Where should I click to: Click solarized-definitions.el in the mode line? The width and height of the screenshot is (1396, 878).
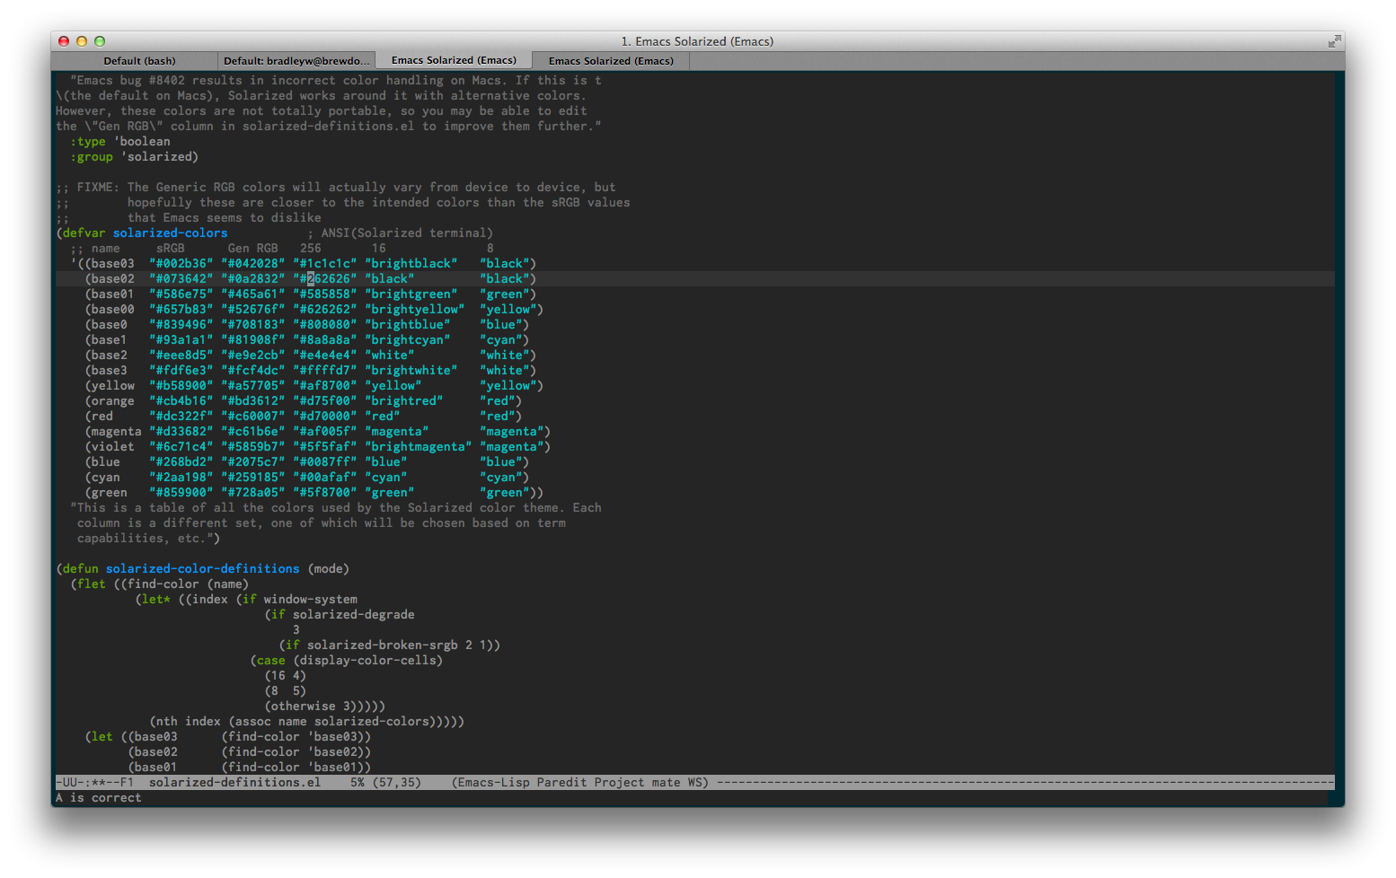point(235,783)
